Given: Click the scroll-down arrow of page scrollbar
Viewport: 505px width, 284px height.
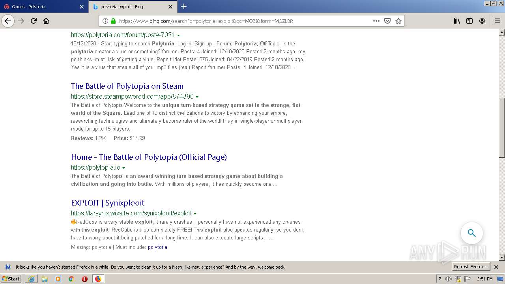Looking at the screenshot, I should 502,258.
